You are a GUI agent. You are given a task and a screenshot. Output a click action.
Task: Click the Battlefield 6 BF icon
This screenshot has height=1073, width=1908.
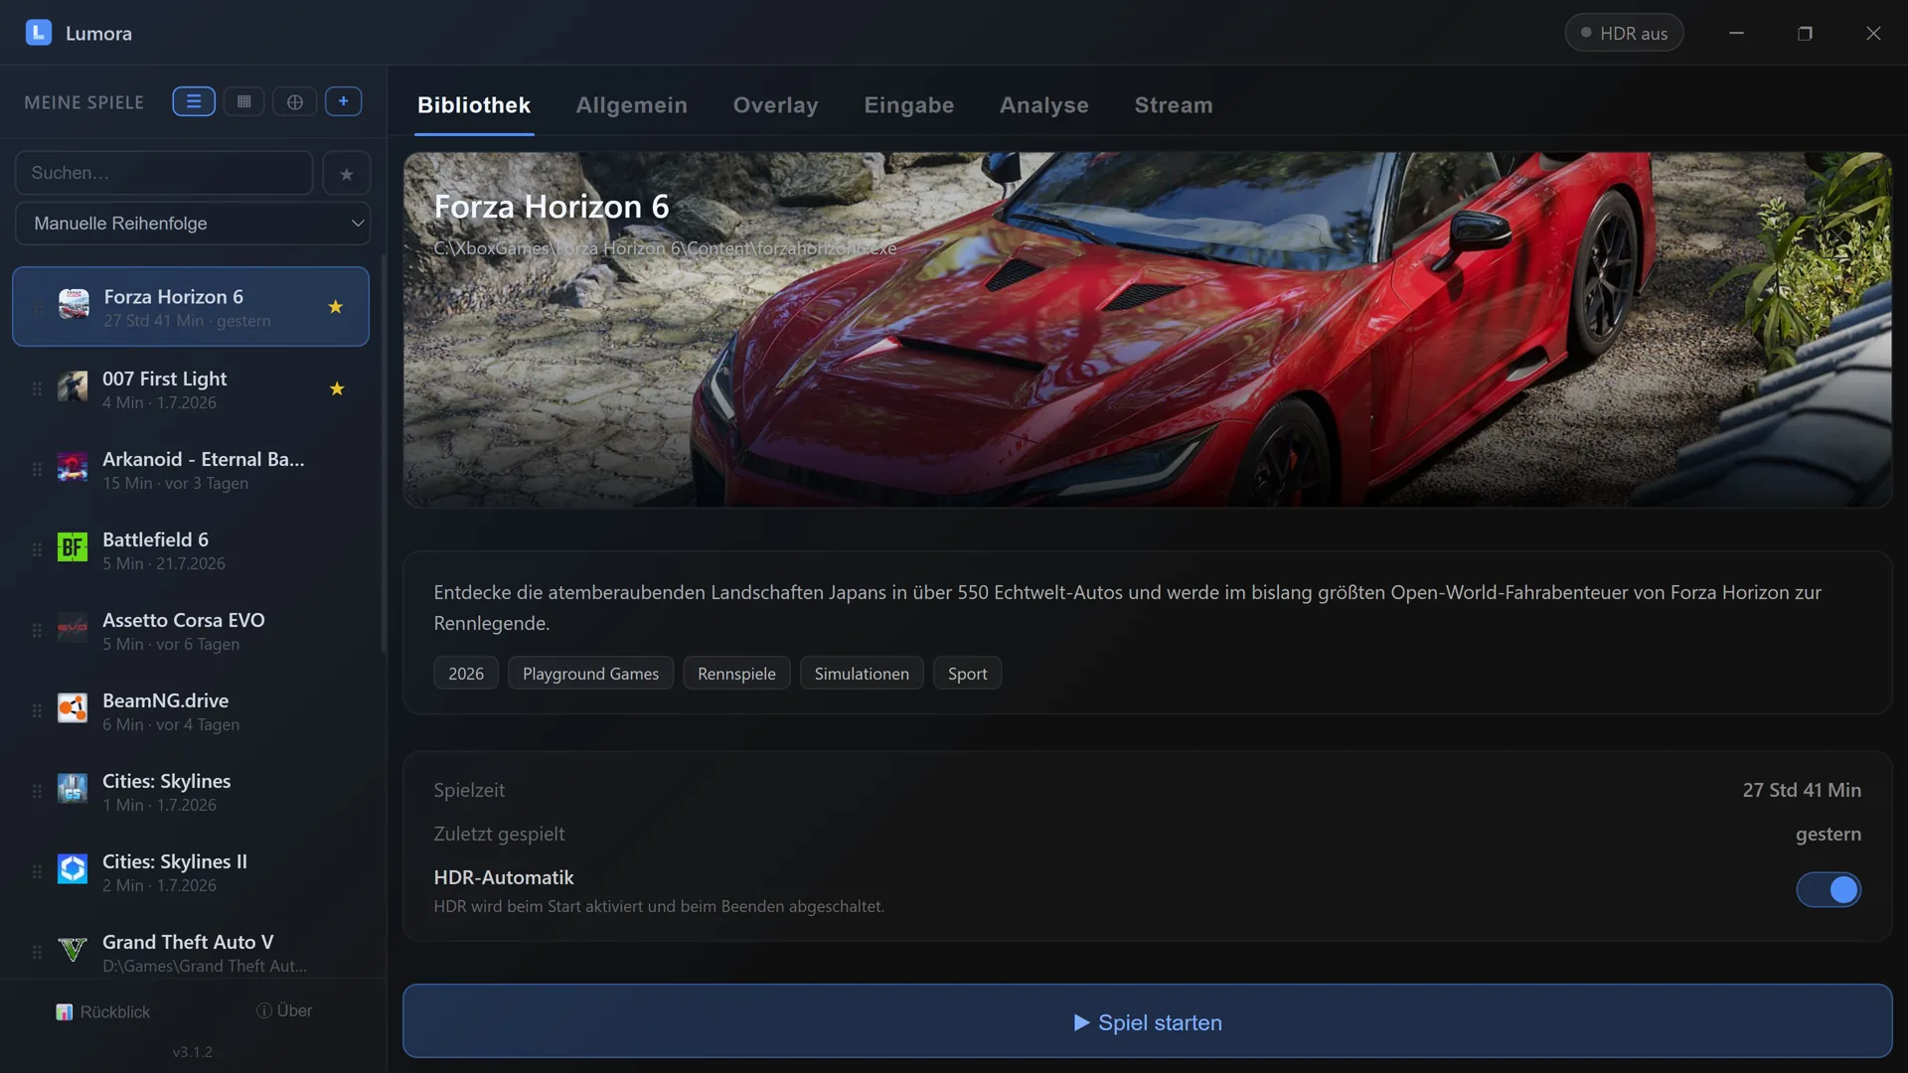[73, 546]
